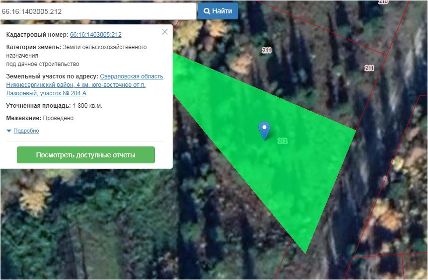
Task: Close the parcel info popup
Action: click(x=164, y=32)
